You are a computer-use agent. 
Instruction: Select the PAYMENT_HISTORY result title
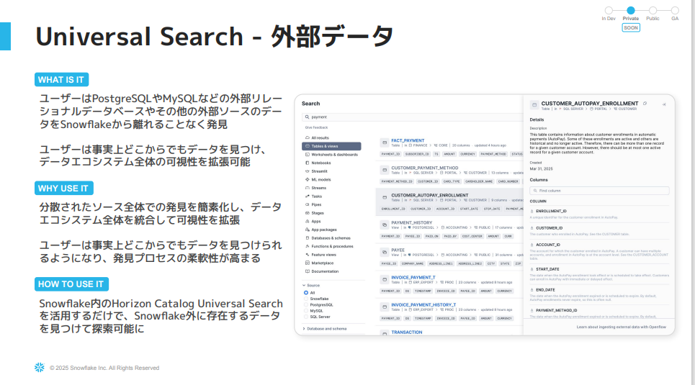point(412,223)
